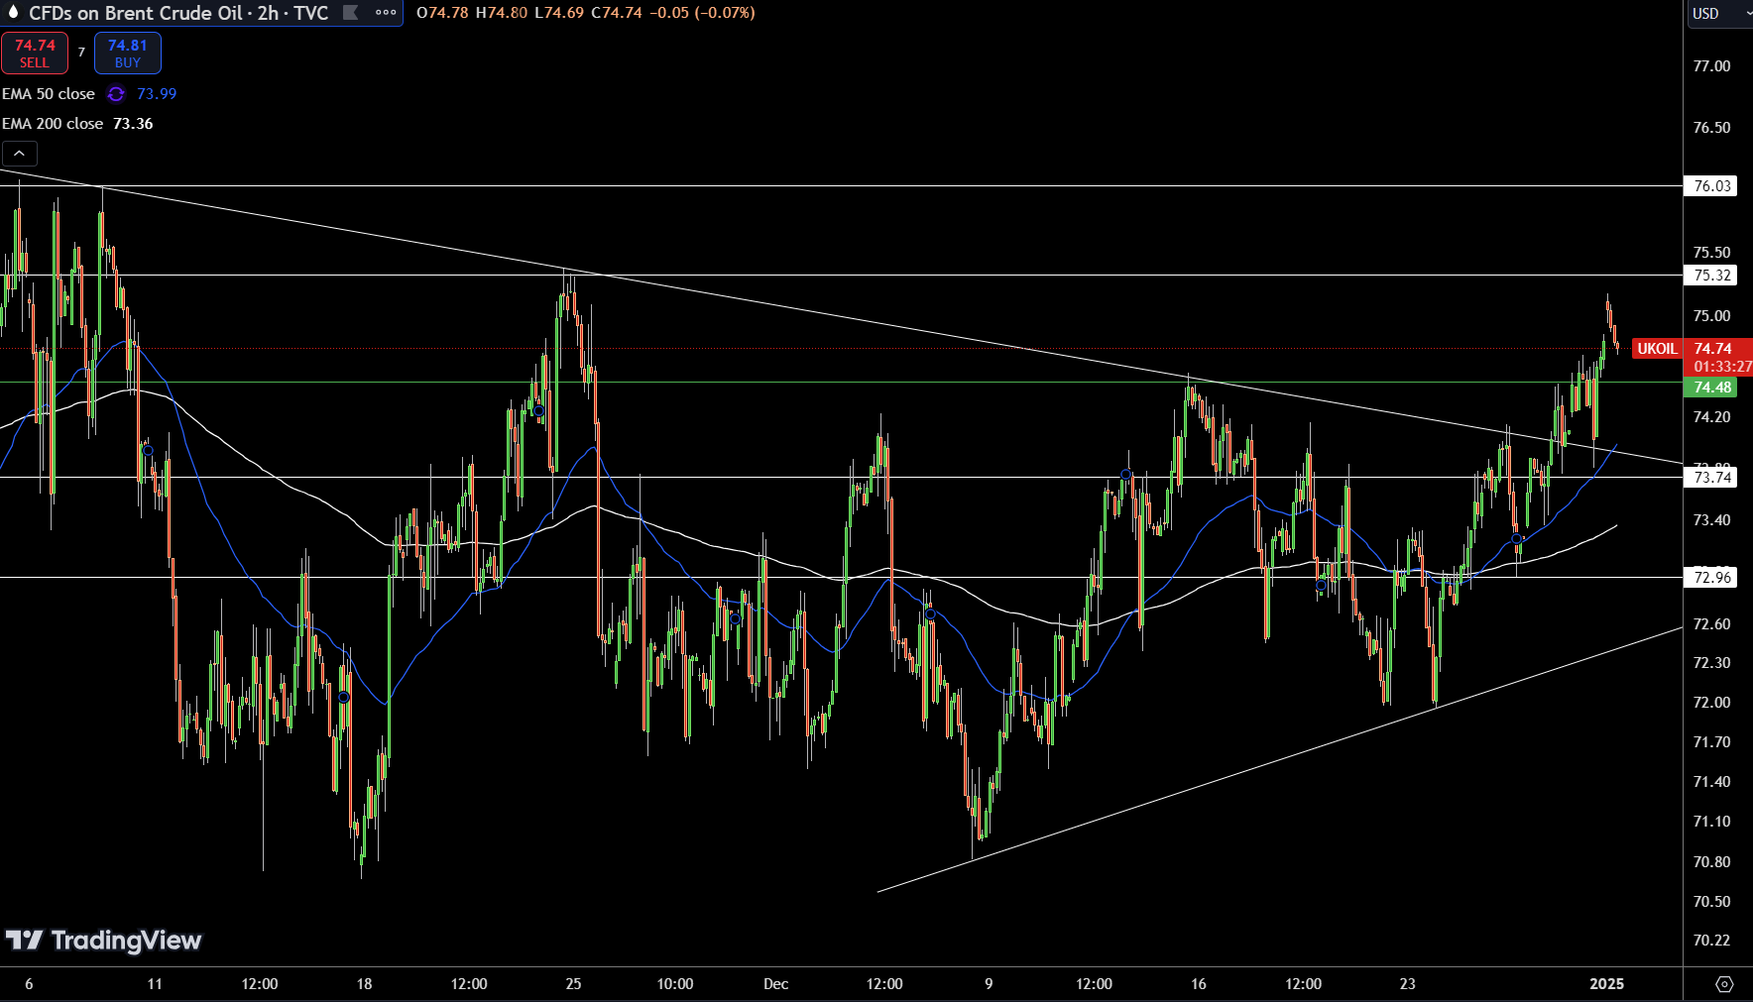Click the 23 date label on time axis

pos(1407,984)
